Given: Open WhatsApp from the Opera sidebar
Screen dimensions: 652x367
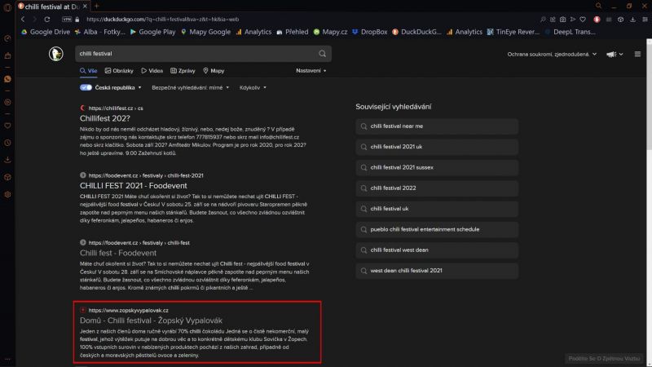Looking at the screenshot, I should pyautogui.click(x=7, y=79).
